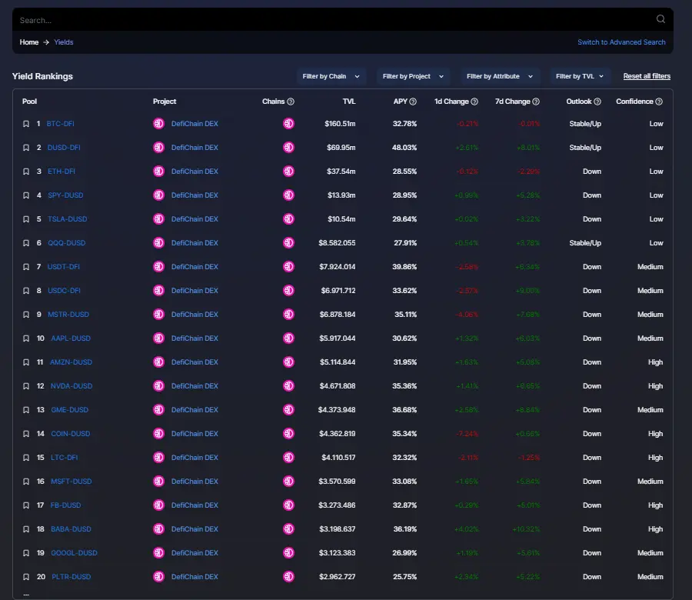Viewport: 692px width, 600px height.
Task: Open the Filter by Attribute dropdown
Action: [500, 76]
